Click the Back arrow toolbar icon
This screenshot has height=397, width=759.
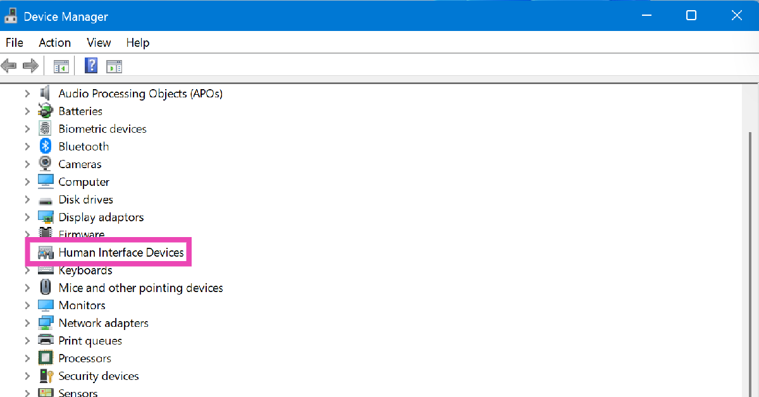click(x=9, y=65)
